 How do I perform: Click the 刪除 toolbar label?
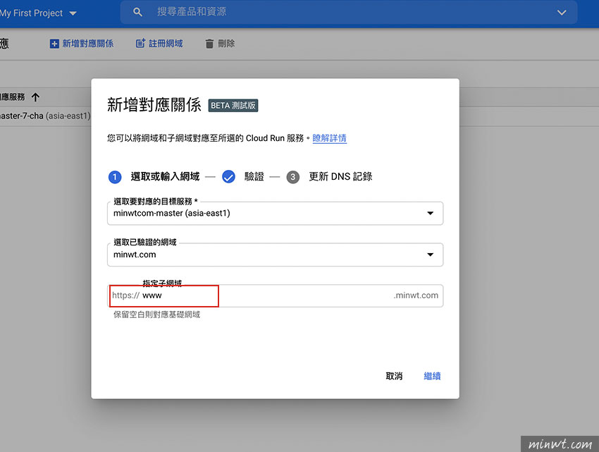[226, 44]
